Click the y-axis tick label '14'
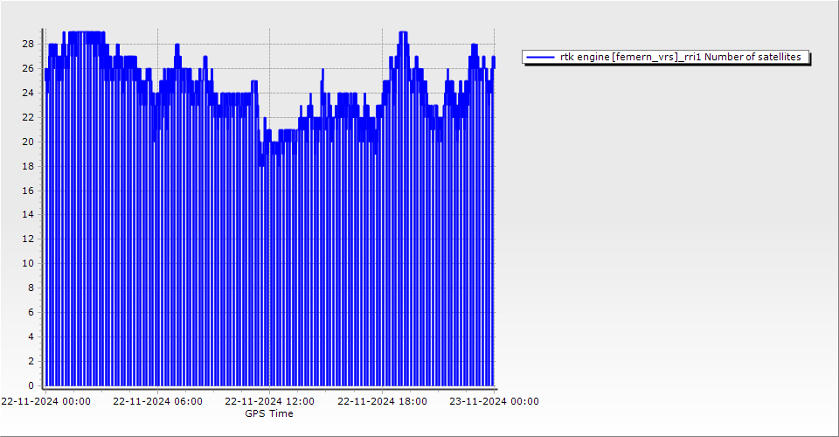The width and height of the screenshot is (839, 437). pos(28,214)
